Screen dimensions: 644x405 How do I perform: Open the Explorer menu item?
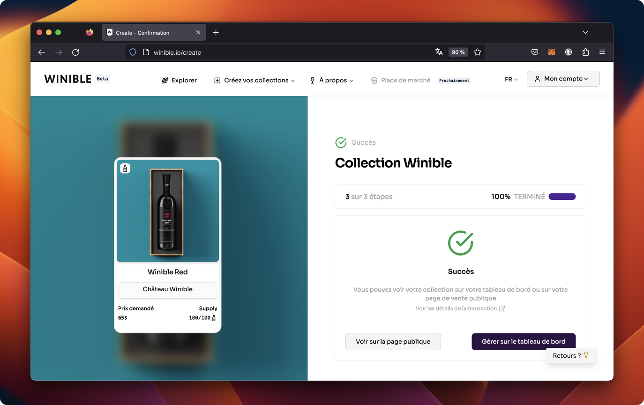(x=179, y=81)
